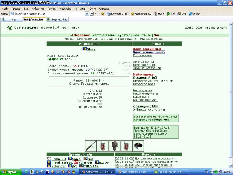Click the syndicate icon next to AXIOM
The image size is (233, 175).
97,162
